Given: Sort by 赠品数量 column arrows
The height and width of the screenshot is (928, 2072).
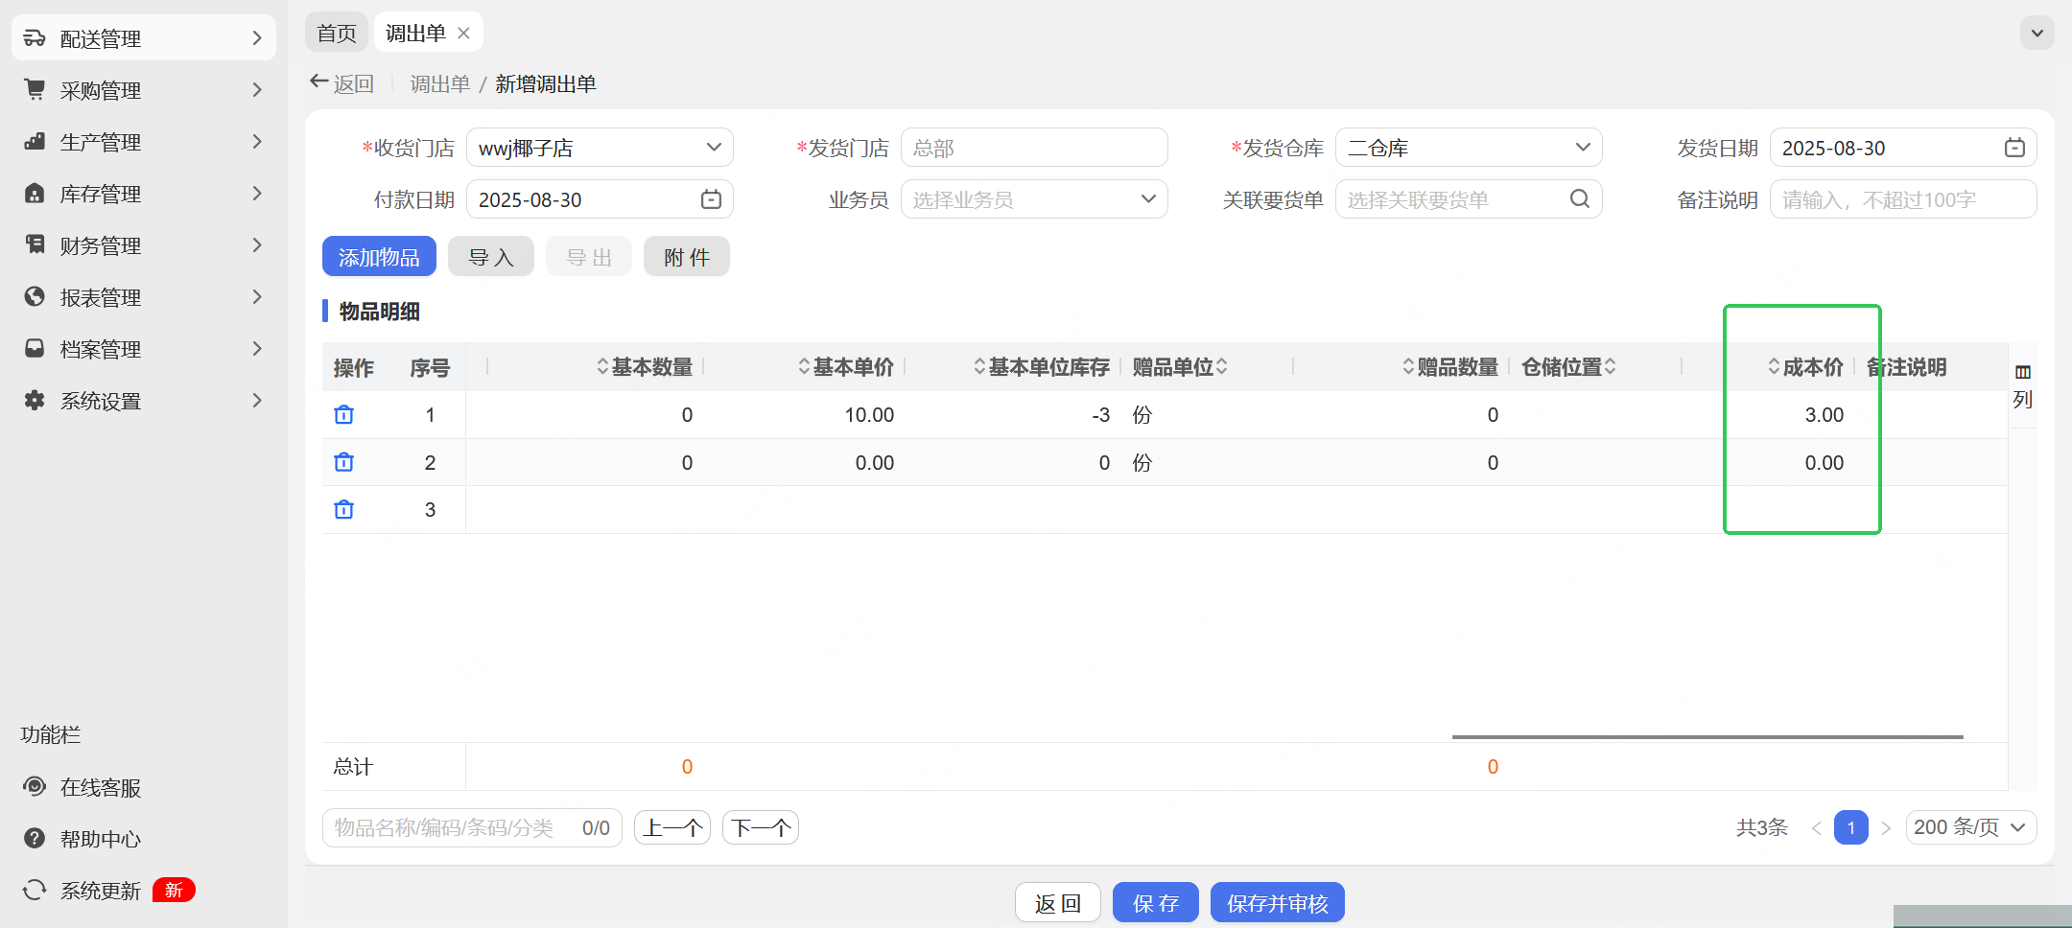Looking at the screenshot, I should coord(1408,366).
